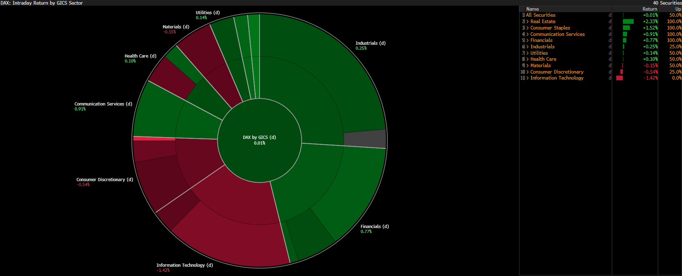This screenshot has height=276, width=682.
Task: Expand the Consumer Staples row chevron
Action: pyautogui.click(x=528, y=28)
